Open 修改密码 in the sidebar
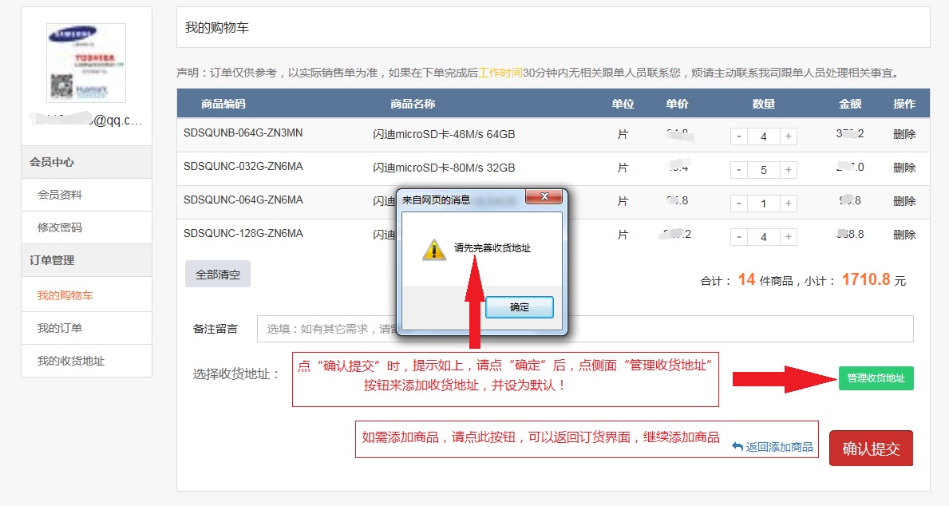 click(x=86, y=227)
